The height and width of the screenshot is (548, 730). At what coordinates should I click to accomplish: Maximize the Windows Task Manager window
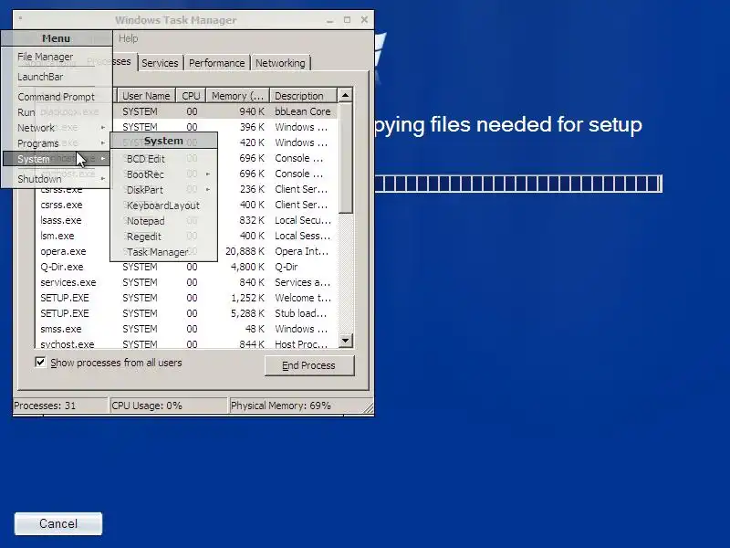[347, 20]
